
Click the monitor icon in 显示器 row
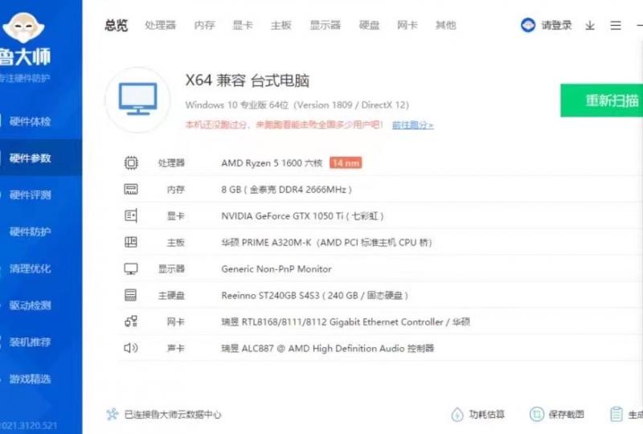point(131,268)
